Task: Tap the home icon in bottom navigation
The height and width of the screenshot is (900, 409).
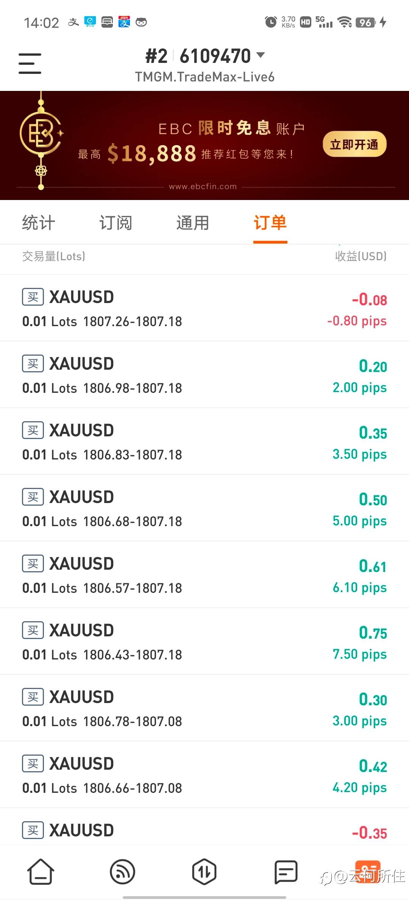Action: [41, 871]
